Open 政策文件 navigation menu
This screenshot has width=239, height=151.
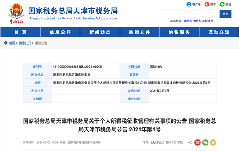pyautogui.click(x=140, y=32)
